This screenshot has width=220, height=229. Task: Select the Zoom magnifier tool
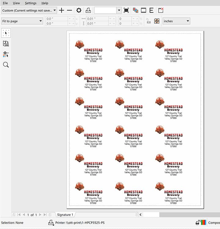pyautogui.click(x=6, y=65)
